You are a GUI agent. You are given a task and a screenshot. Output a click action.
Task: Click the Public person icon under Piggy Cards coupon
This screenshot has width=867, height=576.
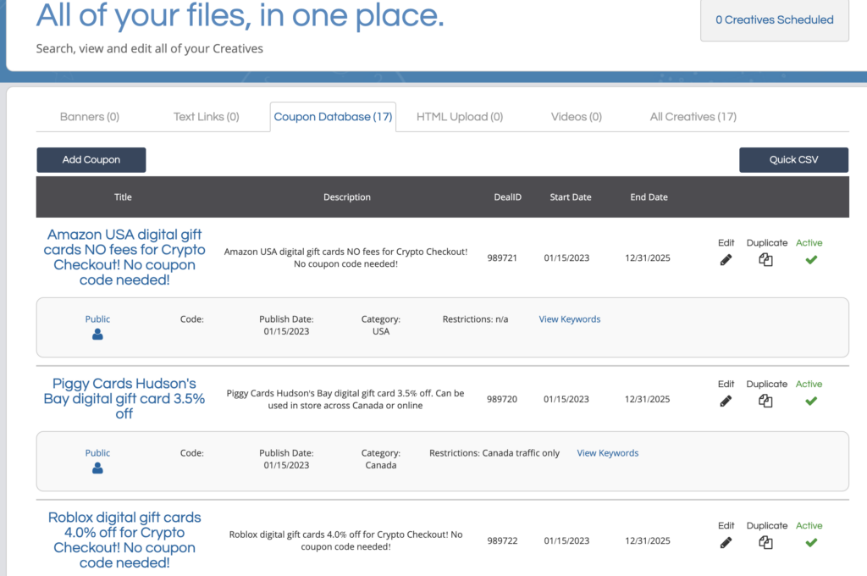point(97,468)
